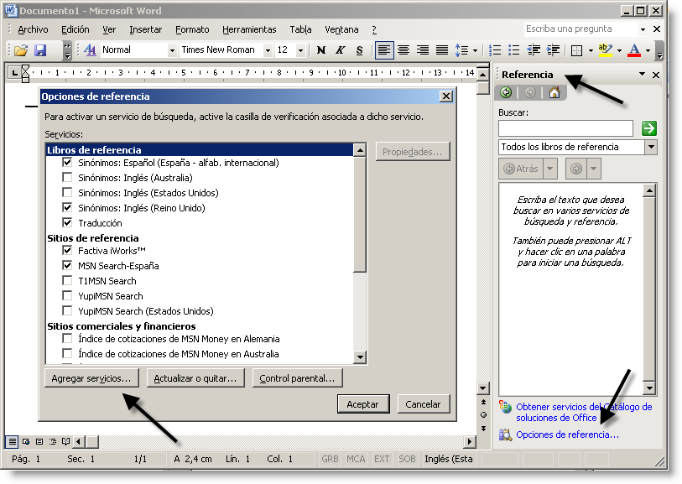
Task: Click the Home icon in Referencia pane
Action: tap(554, 93)
